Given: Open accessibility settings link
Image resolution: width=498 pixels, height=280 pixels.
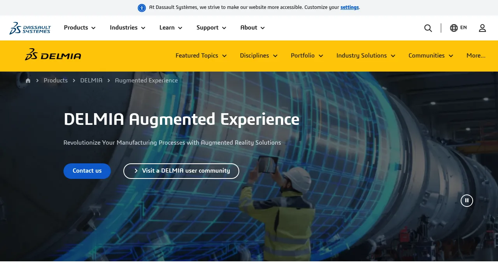Looking at the screenshot, I should coord(350,7).
